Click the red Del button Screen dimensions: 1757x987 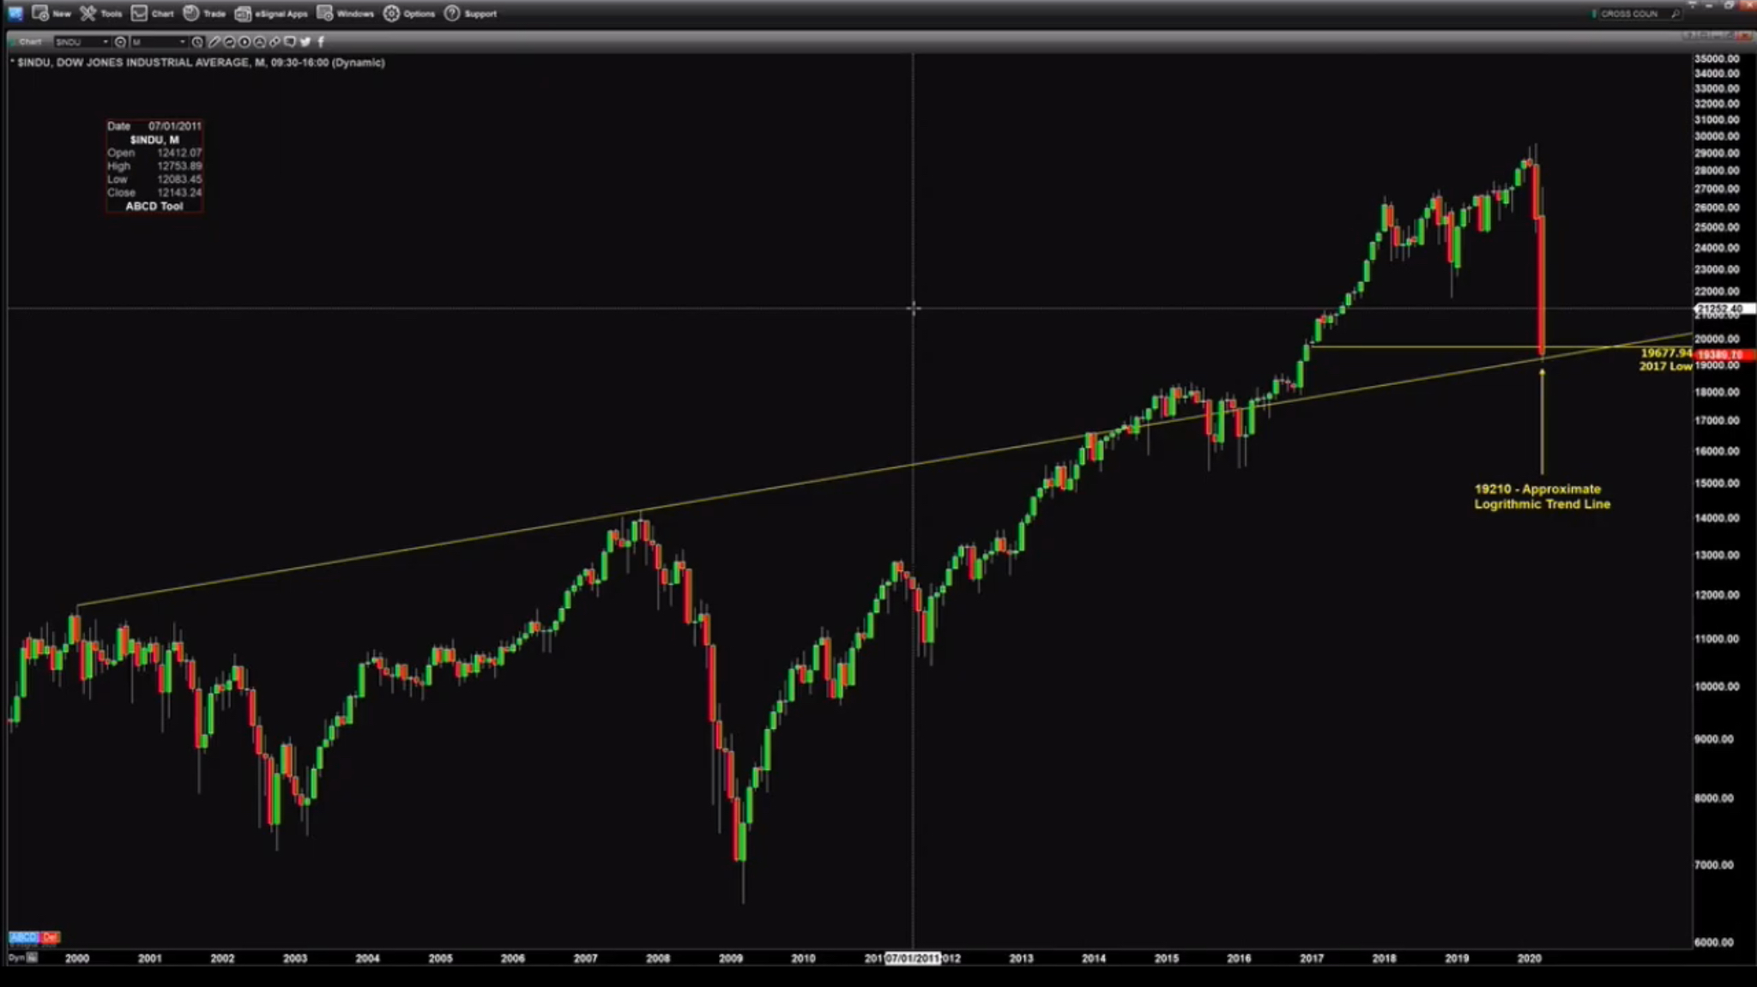(50, 937)
